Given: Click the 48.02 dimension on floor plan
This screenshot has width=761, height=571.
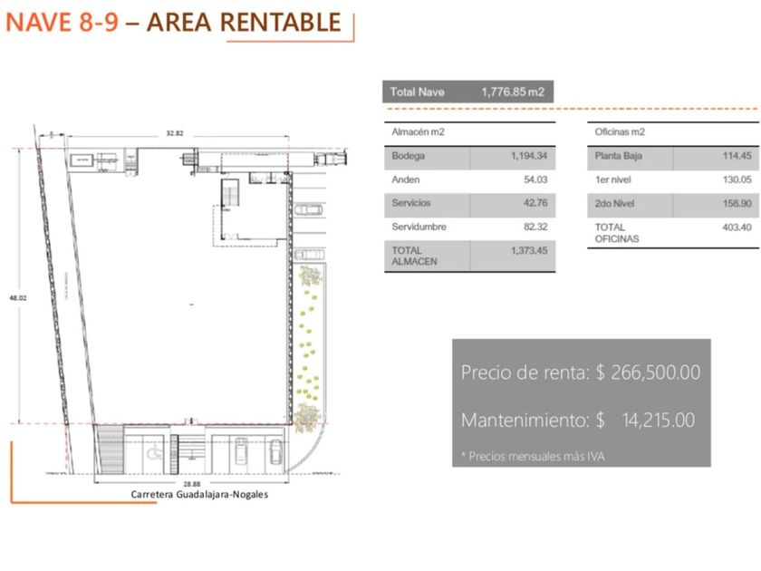Looking at the screenshot, I should pos(17,298).
